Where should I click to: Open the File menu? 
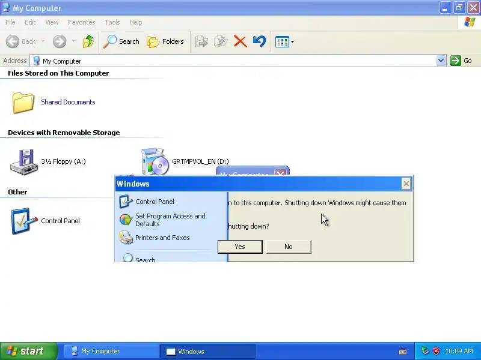tap(10, 22)
